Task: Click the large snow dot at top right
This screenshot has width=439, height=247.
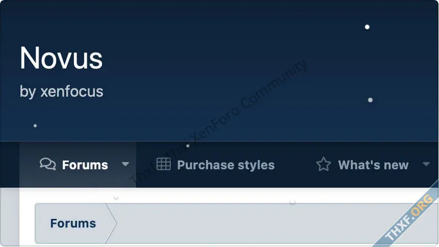Action: click(367, 27)
